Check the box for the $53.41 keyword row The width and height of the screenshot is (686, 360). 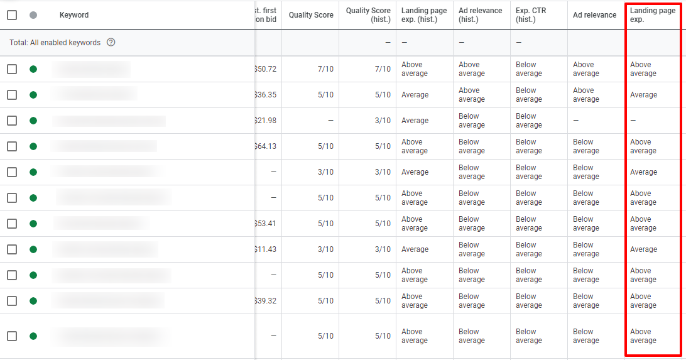pyautogui.click(x=13, y=224)
